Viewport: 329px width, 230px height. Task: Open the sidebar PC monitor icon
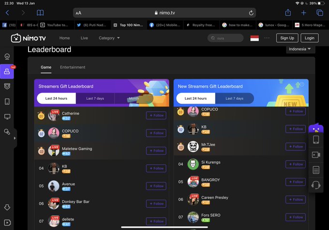pos(7,117)
